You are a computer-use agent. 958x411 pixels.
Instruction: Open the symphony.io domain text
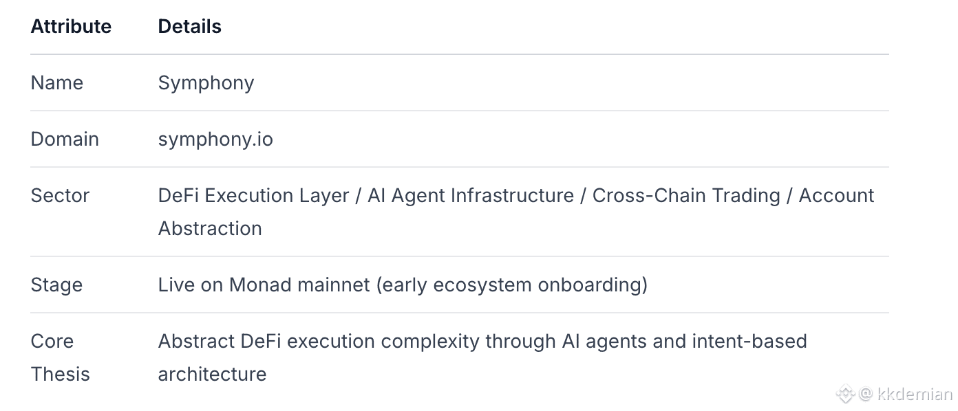click(x=215, y=139)
